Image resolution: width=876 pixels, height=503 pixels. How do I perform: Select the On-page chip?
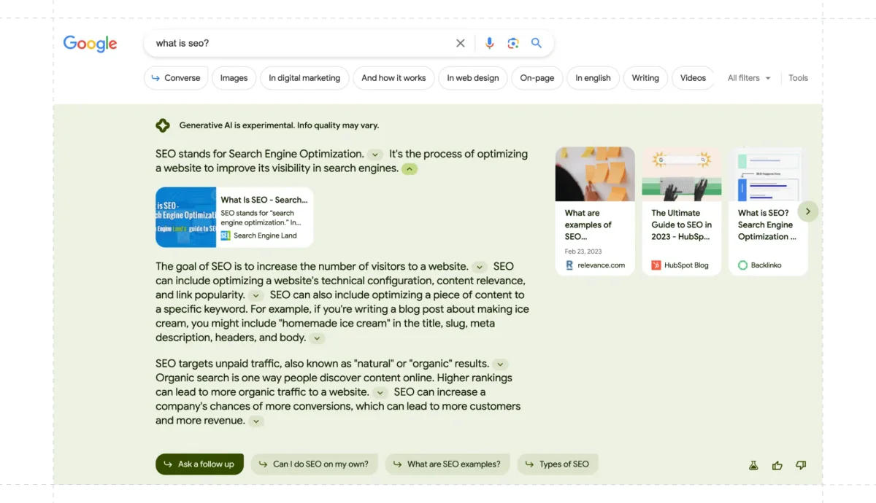point(537,78)
